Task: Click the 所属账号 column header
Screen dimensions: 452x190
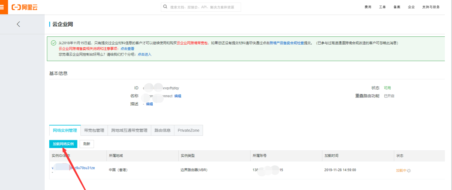Action: coord(260,156)
